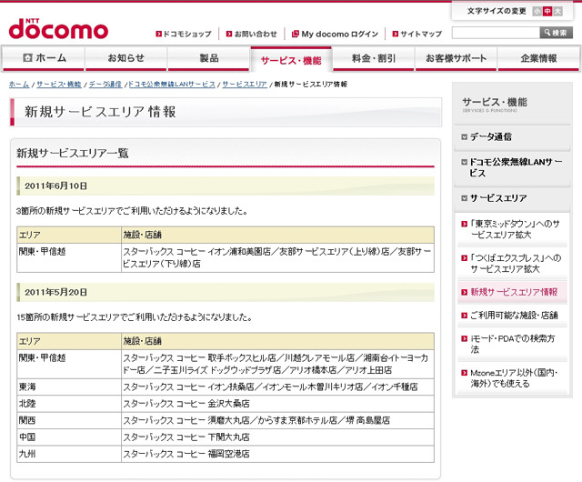The height and width of the screenshot is (482, 582).
Task: Select スターバックス コーヒー 下関大丸店 cell
Action: click(277, 437)
